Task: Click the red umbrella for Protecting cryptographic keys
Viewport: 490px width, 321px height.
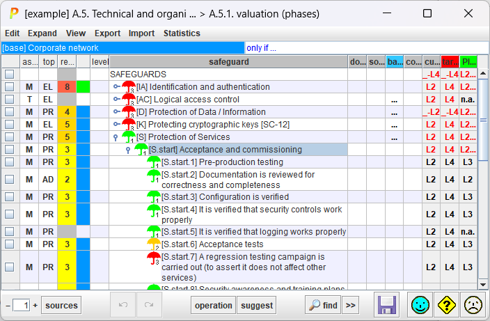Action: pyautogui.click(x=129, y=125)
